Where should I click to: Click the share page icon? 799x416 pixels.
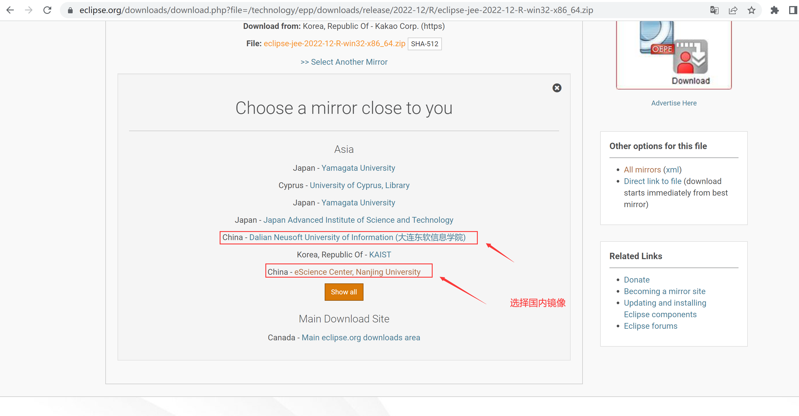733,10
